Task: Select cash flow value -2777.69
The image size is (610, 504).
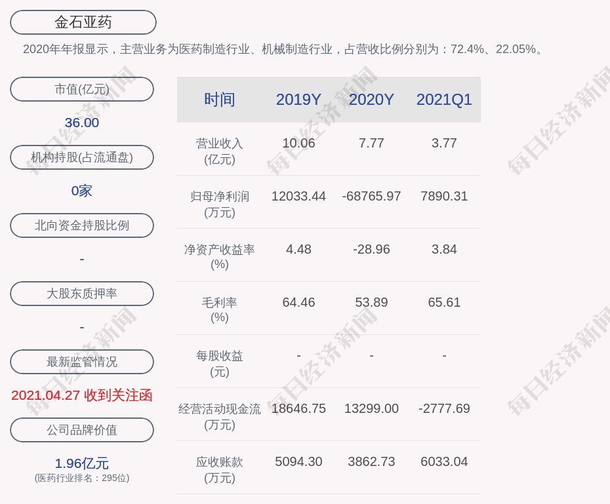Action: tap(444, 409)
